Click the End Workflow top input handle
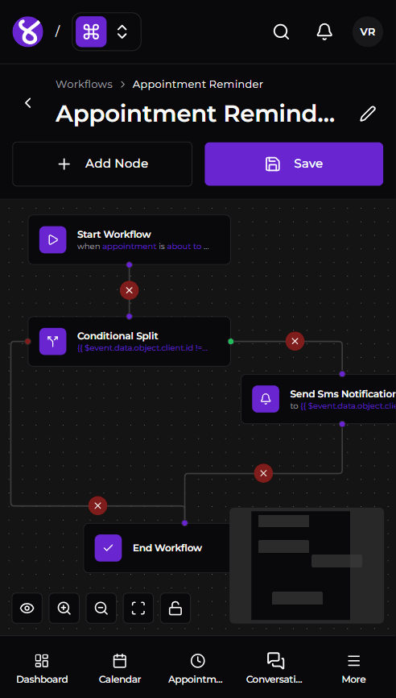Image resolution: width=396 pixels, height=698 pixels. 185,523
